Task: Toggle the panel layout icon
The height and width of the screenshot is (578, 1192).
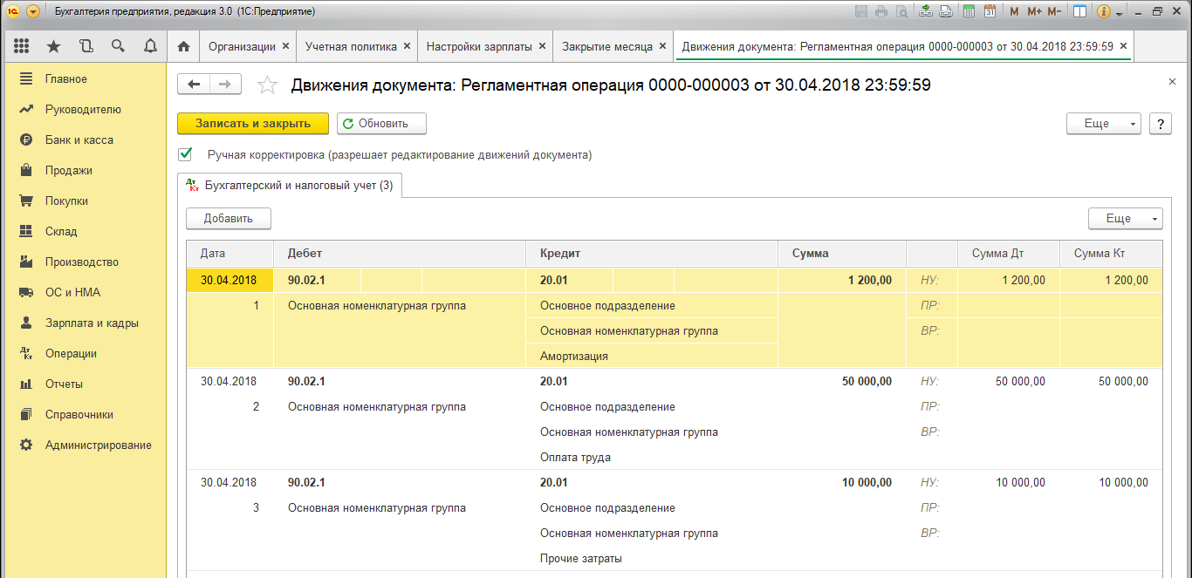Action: 1080,12
